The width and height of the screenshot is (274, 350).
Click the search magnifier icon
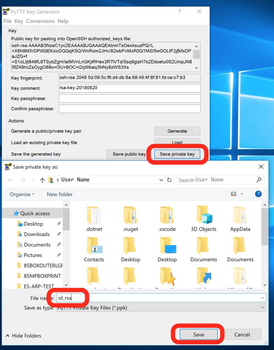(259, 180)
